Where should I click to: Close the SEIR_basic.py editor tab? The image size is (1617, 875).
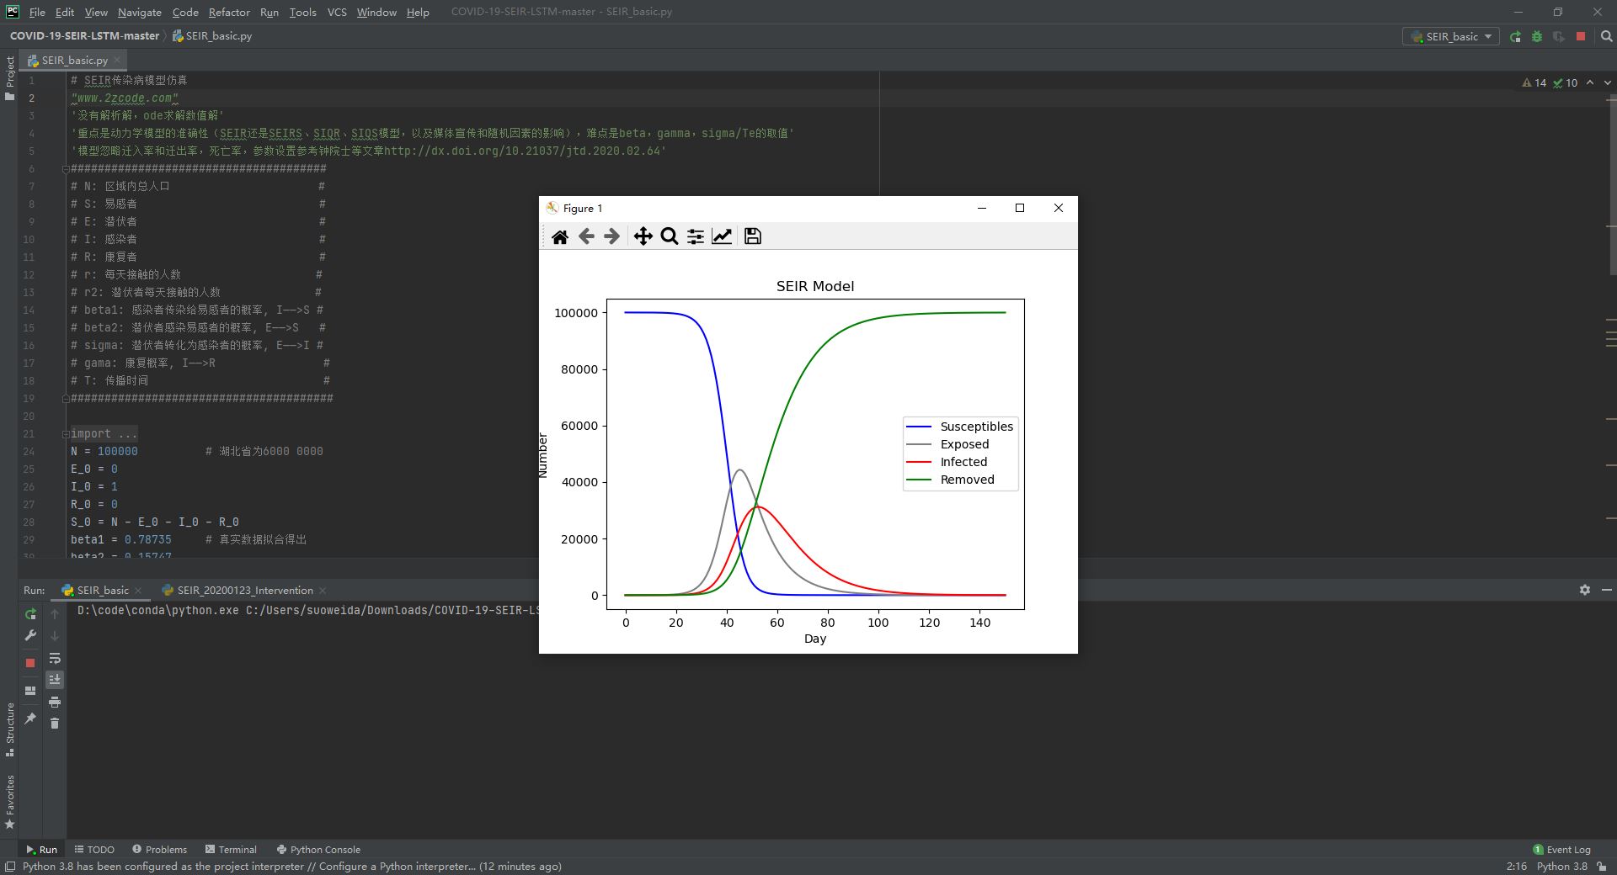click(117, 61)
